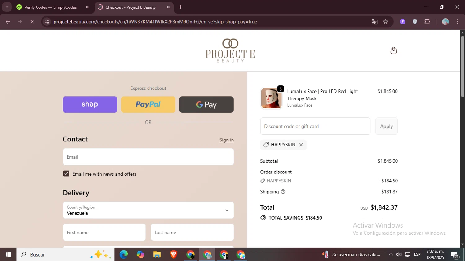465x261 pixels.
Task: Click the Project E Beauty logo
Action: pos(230,50)
